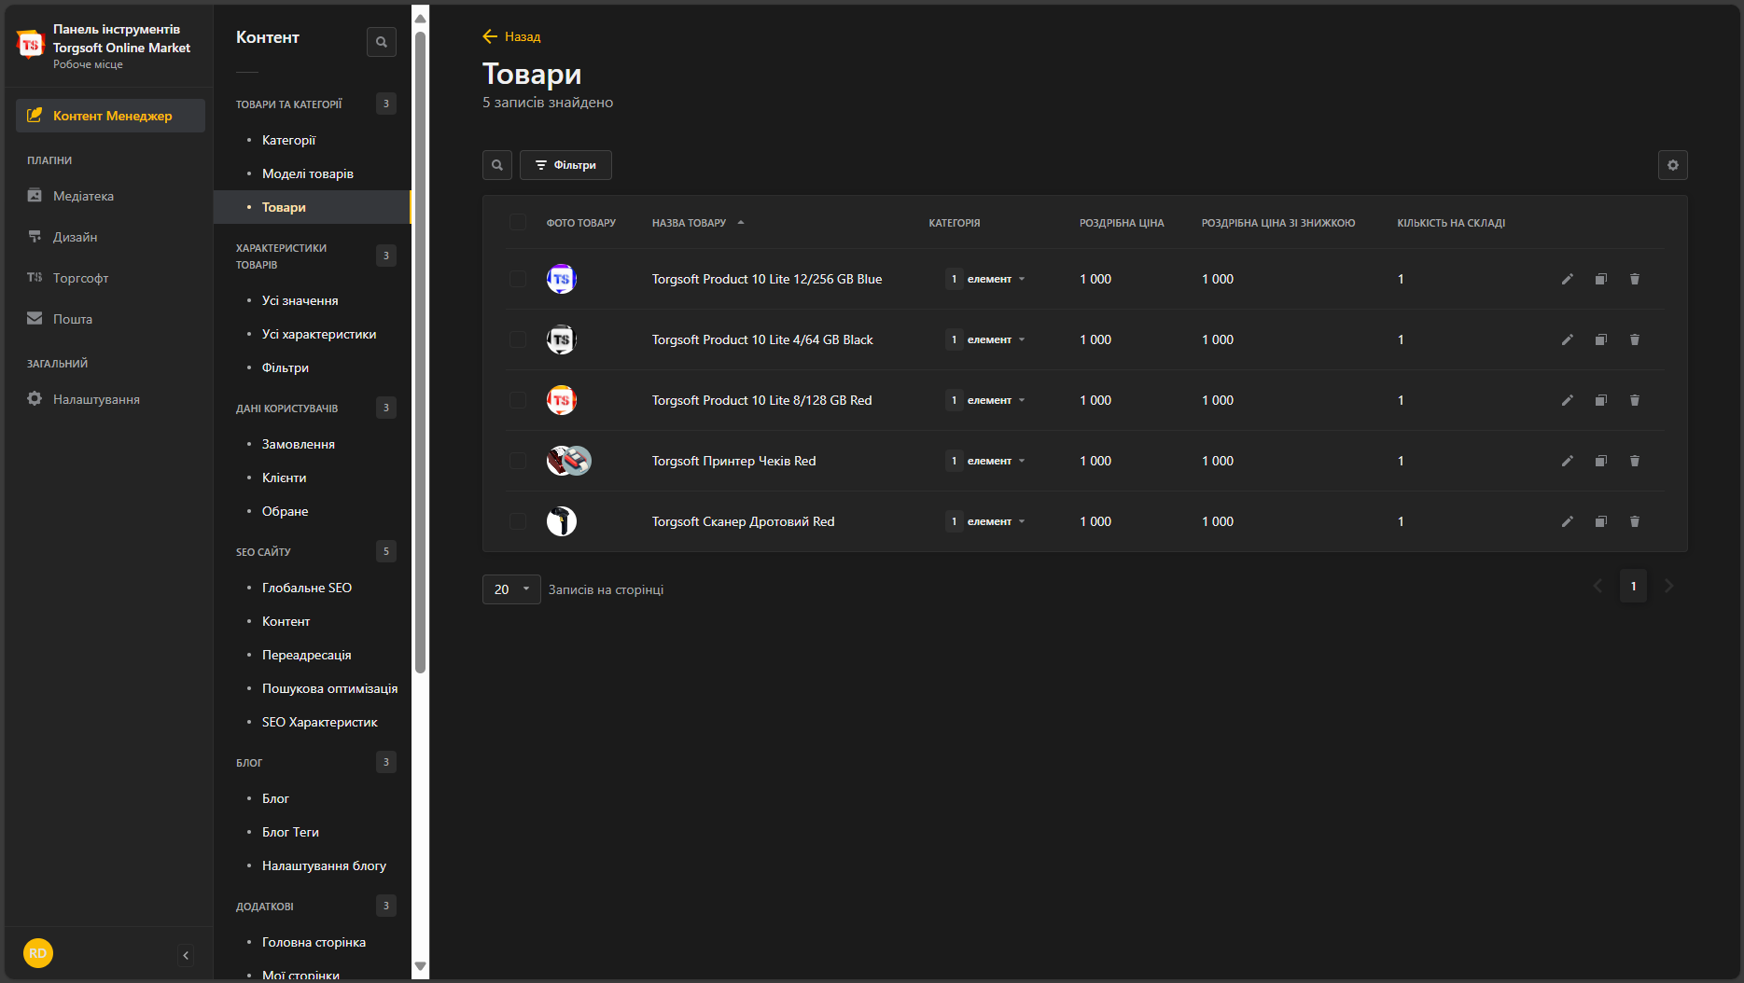This screenshot has height=983, width=1744.
Task: Expand category dropdown for 4/64 GB Black
Action: tap(985, 339)
